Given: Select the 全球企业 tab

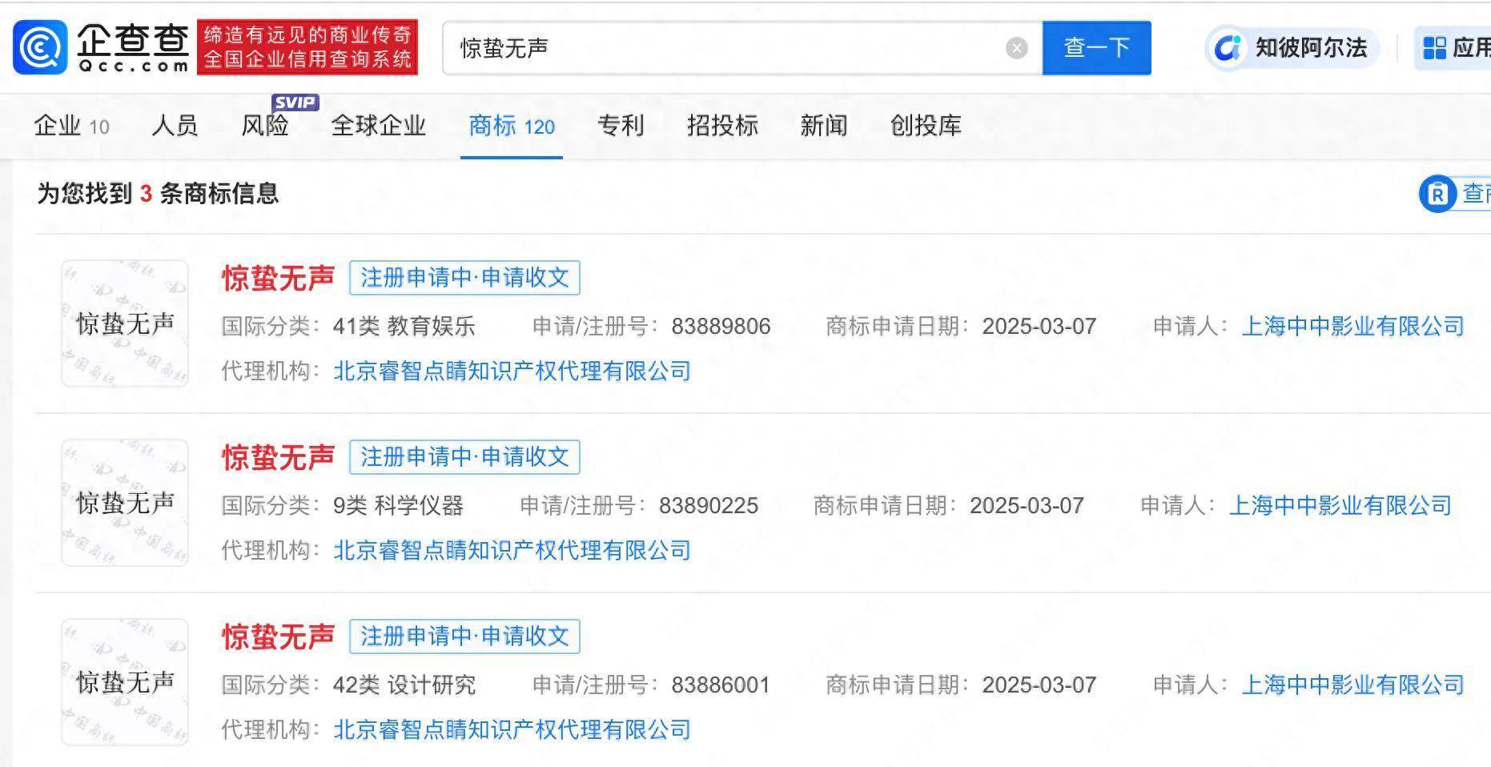Looking at the screenshot, I should [378, 126].
